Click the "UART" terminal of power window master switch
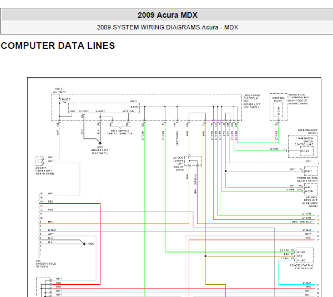 309,171
